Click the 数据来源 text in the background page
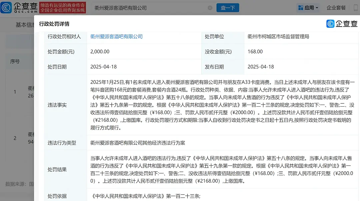Screen dimensions: 360x201 click(x=20, y=184)
